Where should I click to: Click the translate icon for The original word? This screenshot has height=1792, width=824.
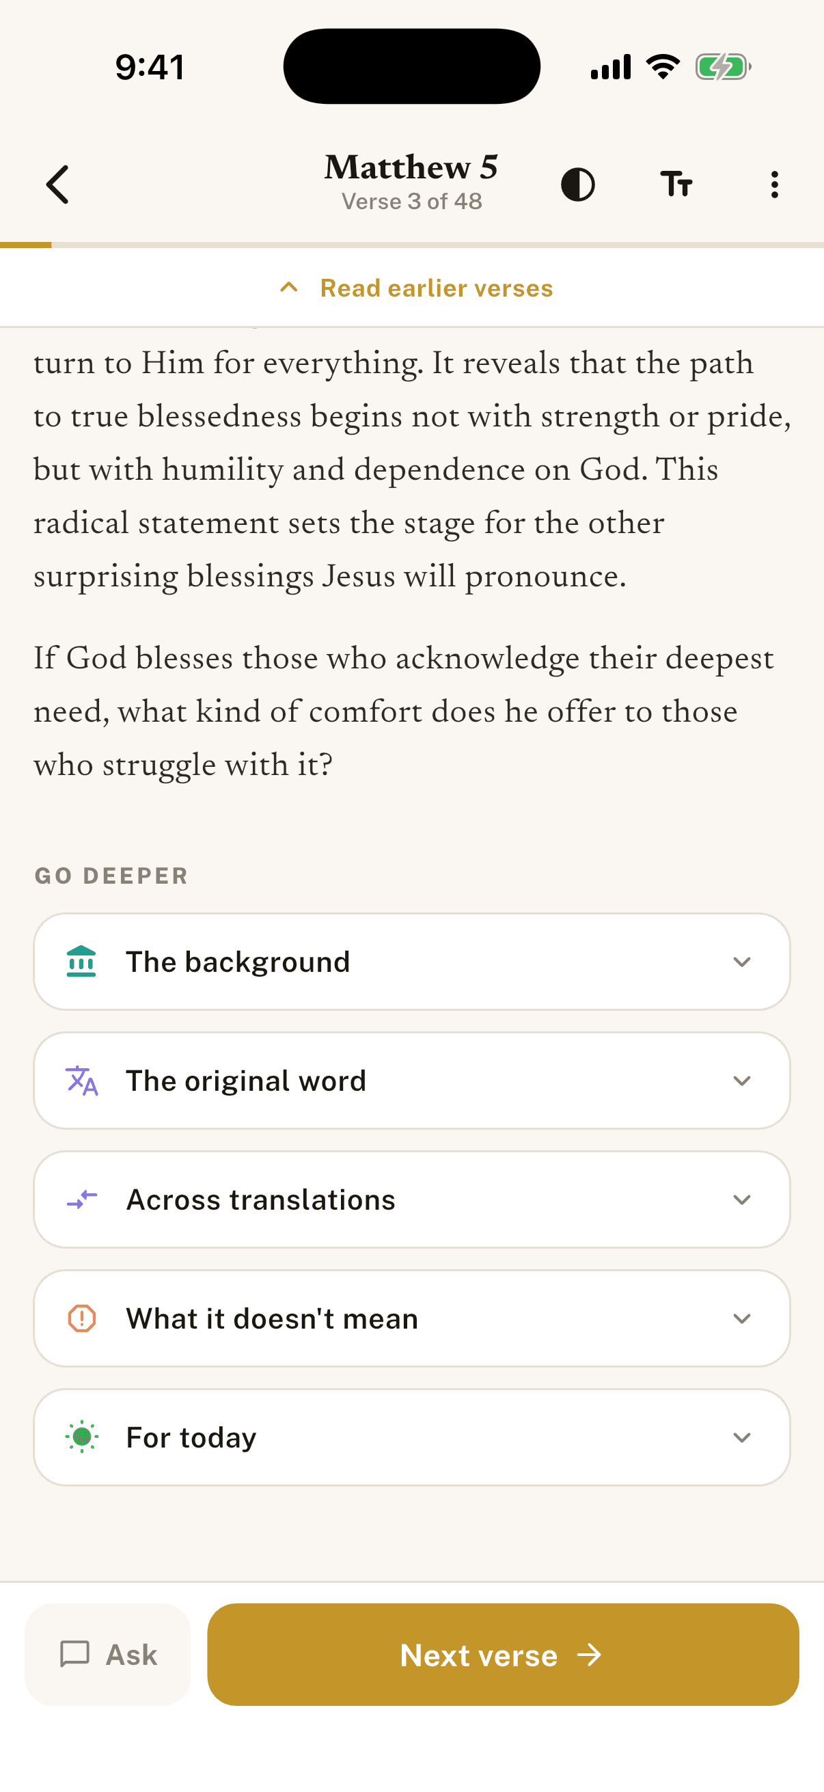[81, 1081]
